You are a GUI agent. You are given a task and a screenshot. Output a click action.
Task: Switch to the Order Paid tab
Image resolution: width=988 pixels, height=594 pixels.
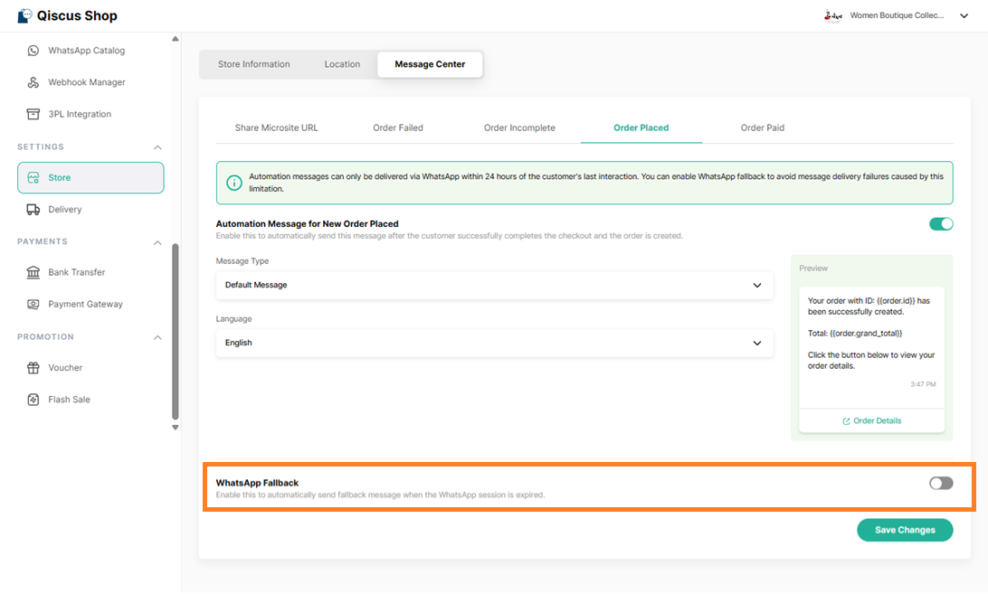(762, 127)
